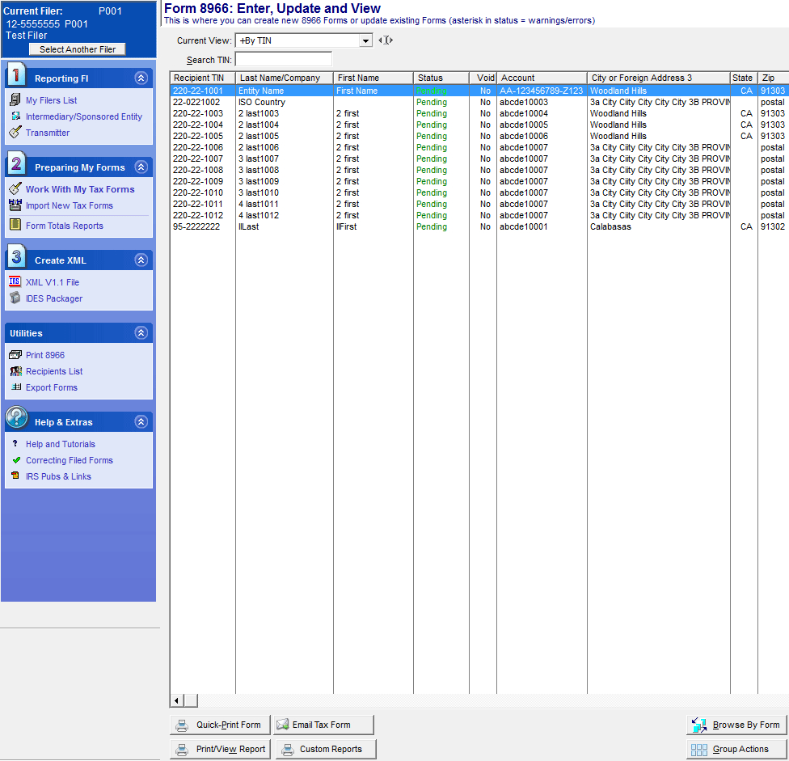Select row with TIN 22-0221002
The width and height of the screenshot is (789, 761).
pyautogui.click(x=479, y=102)
